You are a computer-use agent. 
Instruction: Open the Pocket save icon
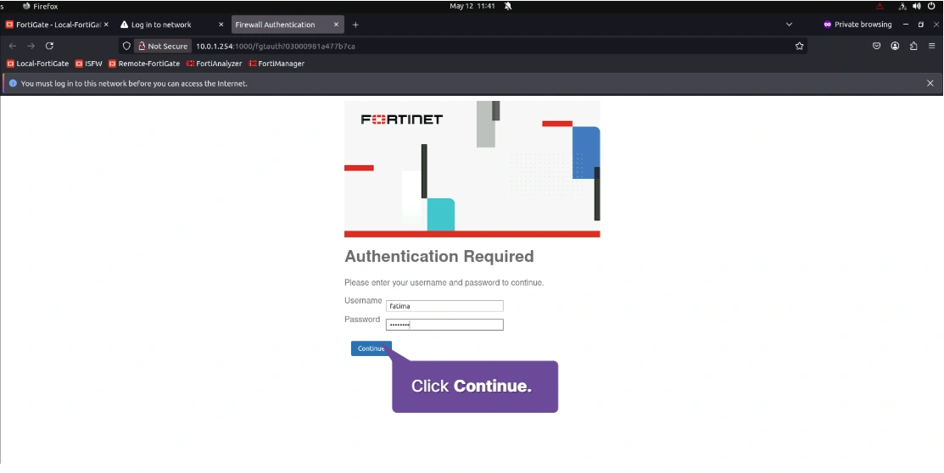877,46
